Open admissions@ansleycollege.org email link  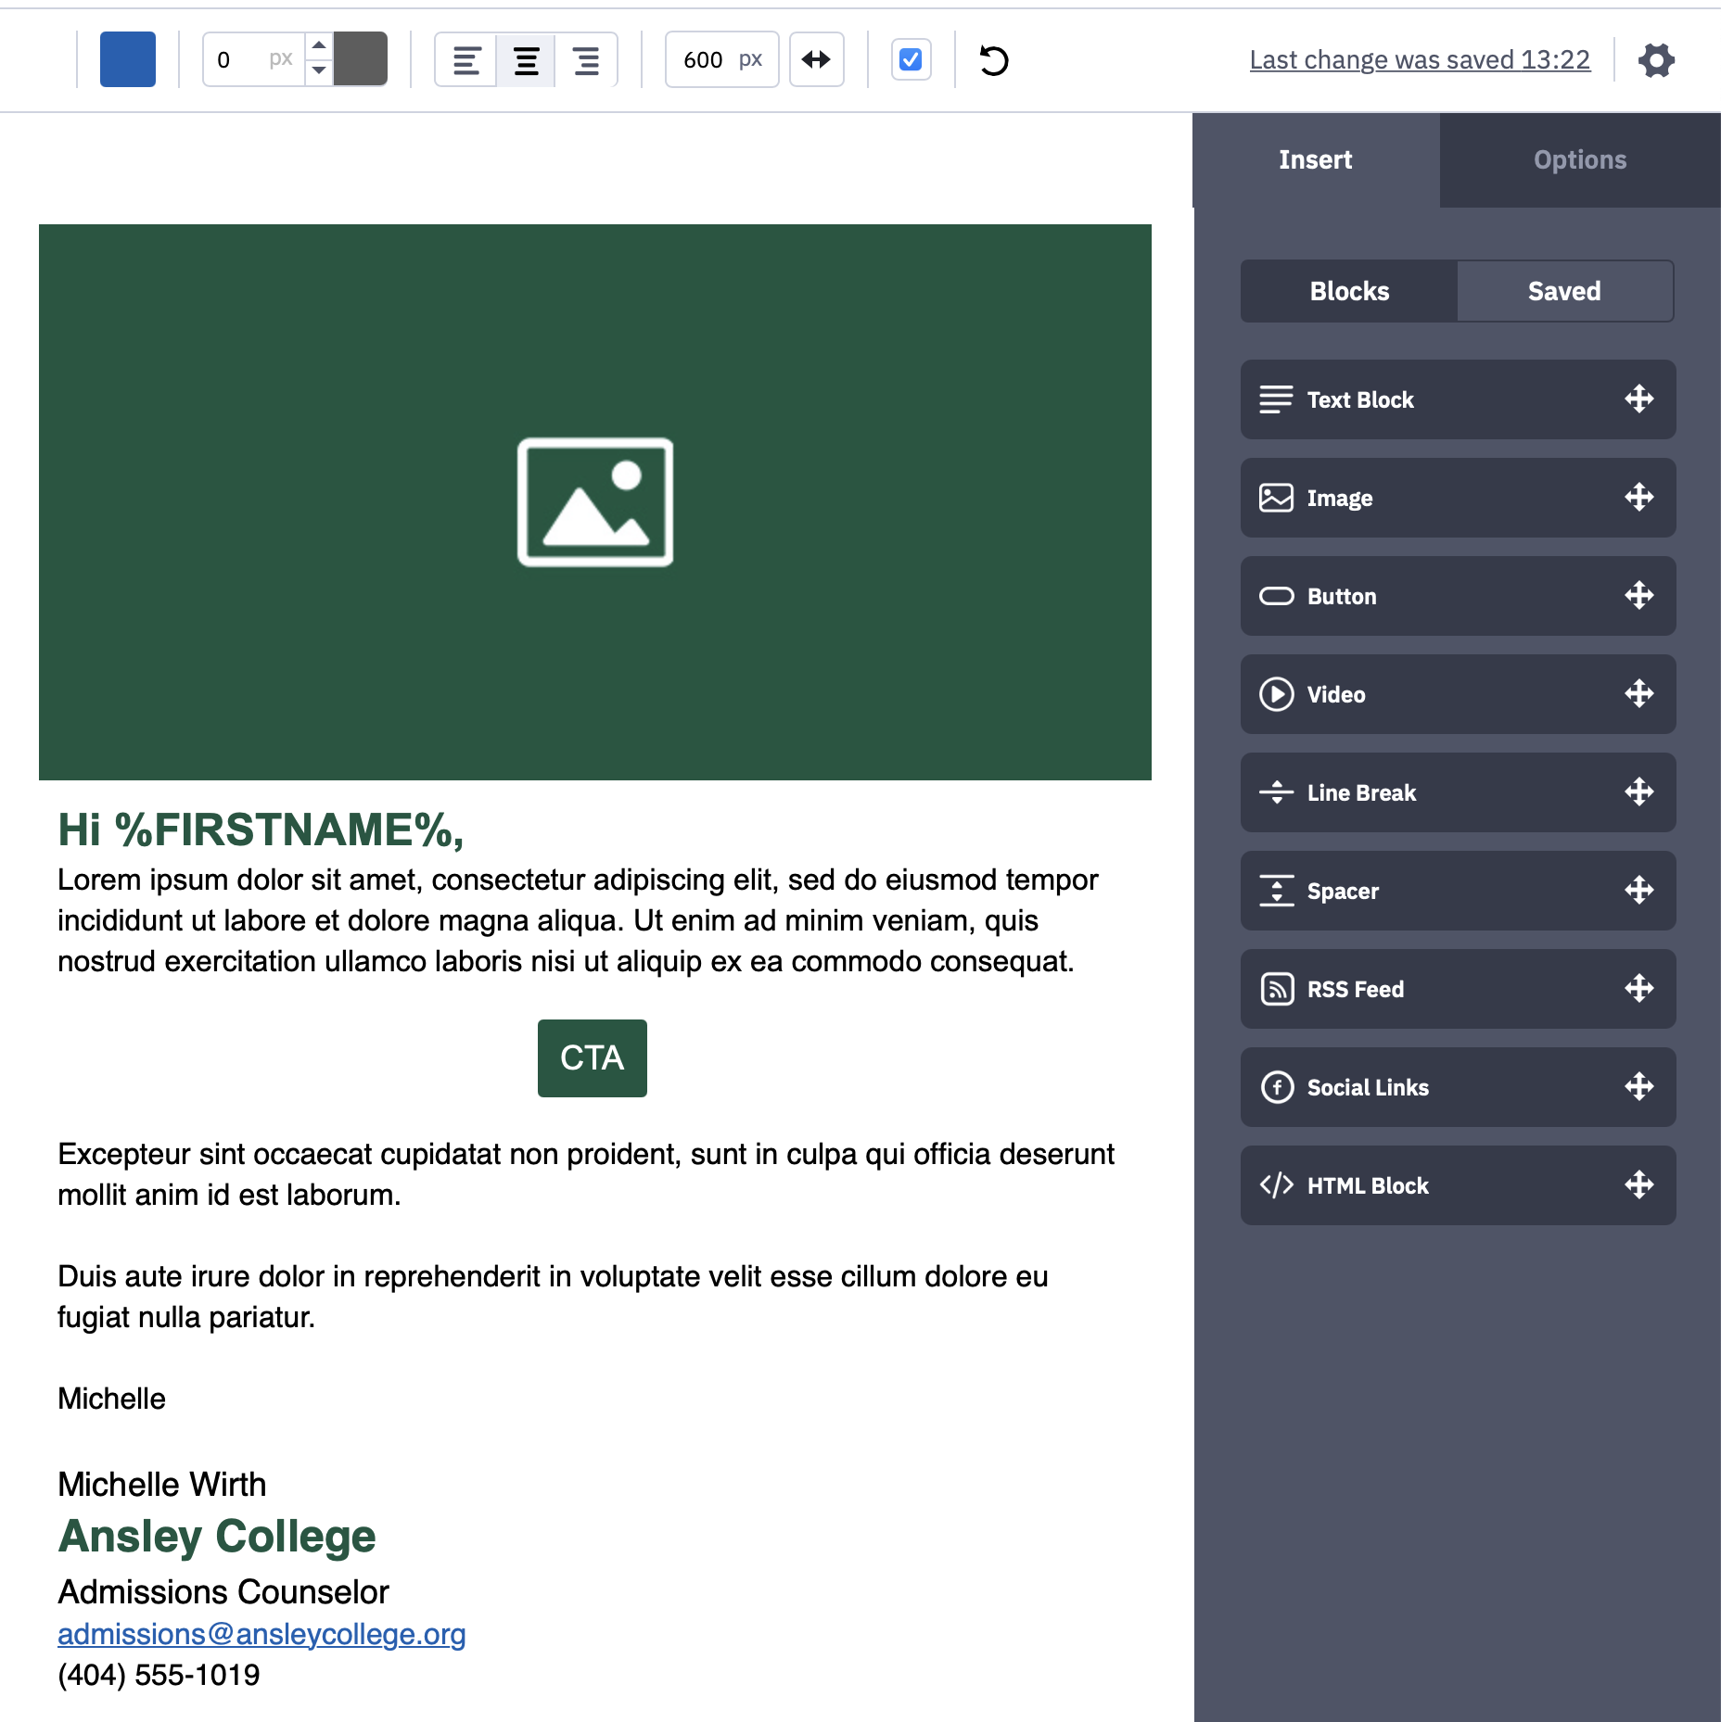click(x=261, y=1634)
